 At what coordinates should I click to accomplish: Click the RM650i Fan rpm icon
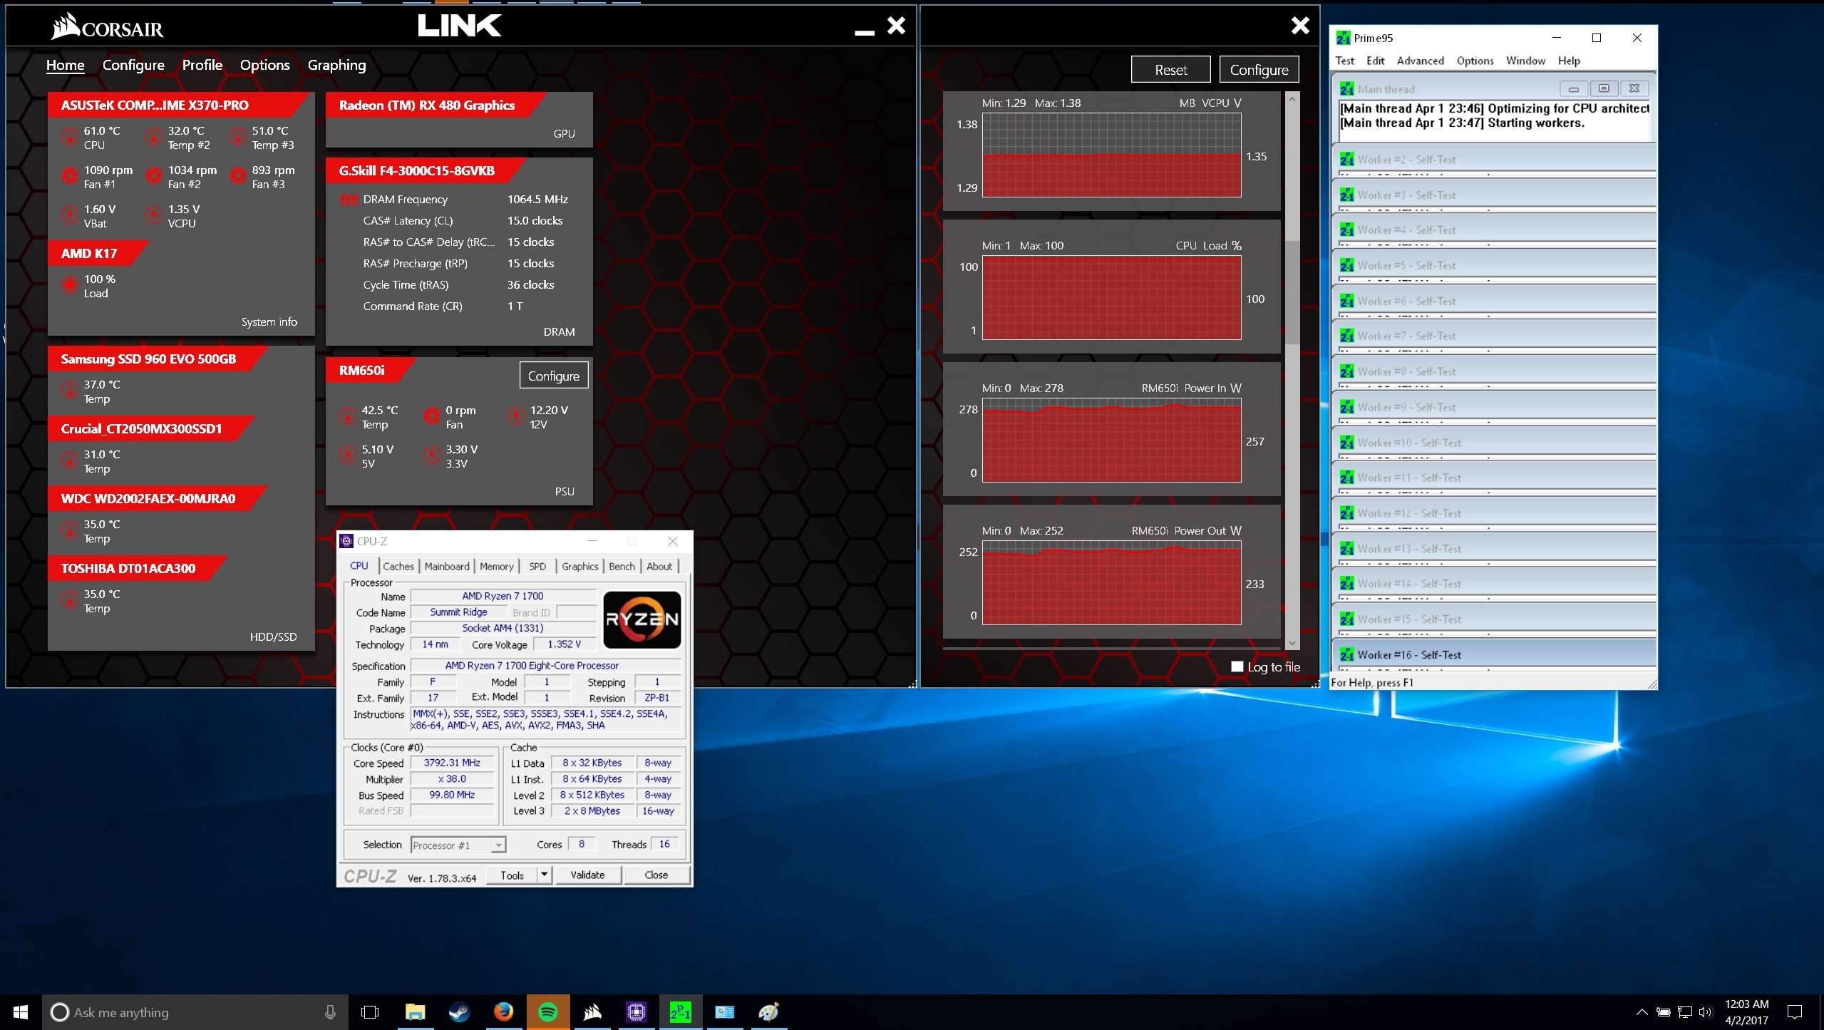click(432, 416)
